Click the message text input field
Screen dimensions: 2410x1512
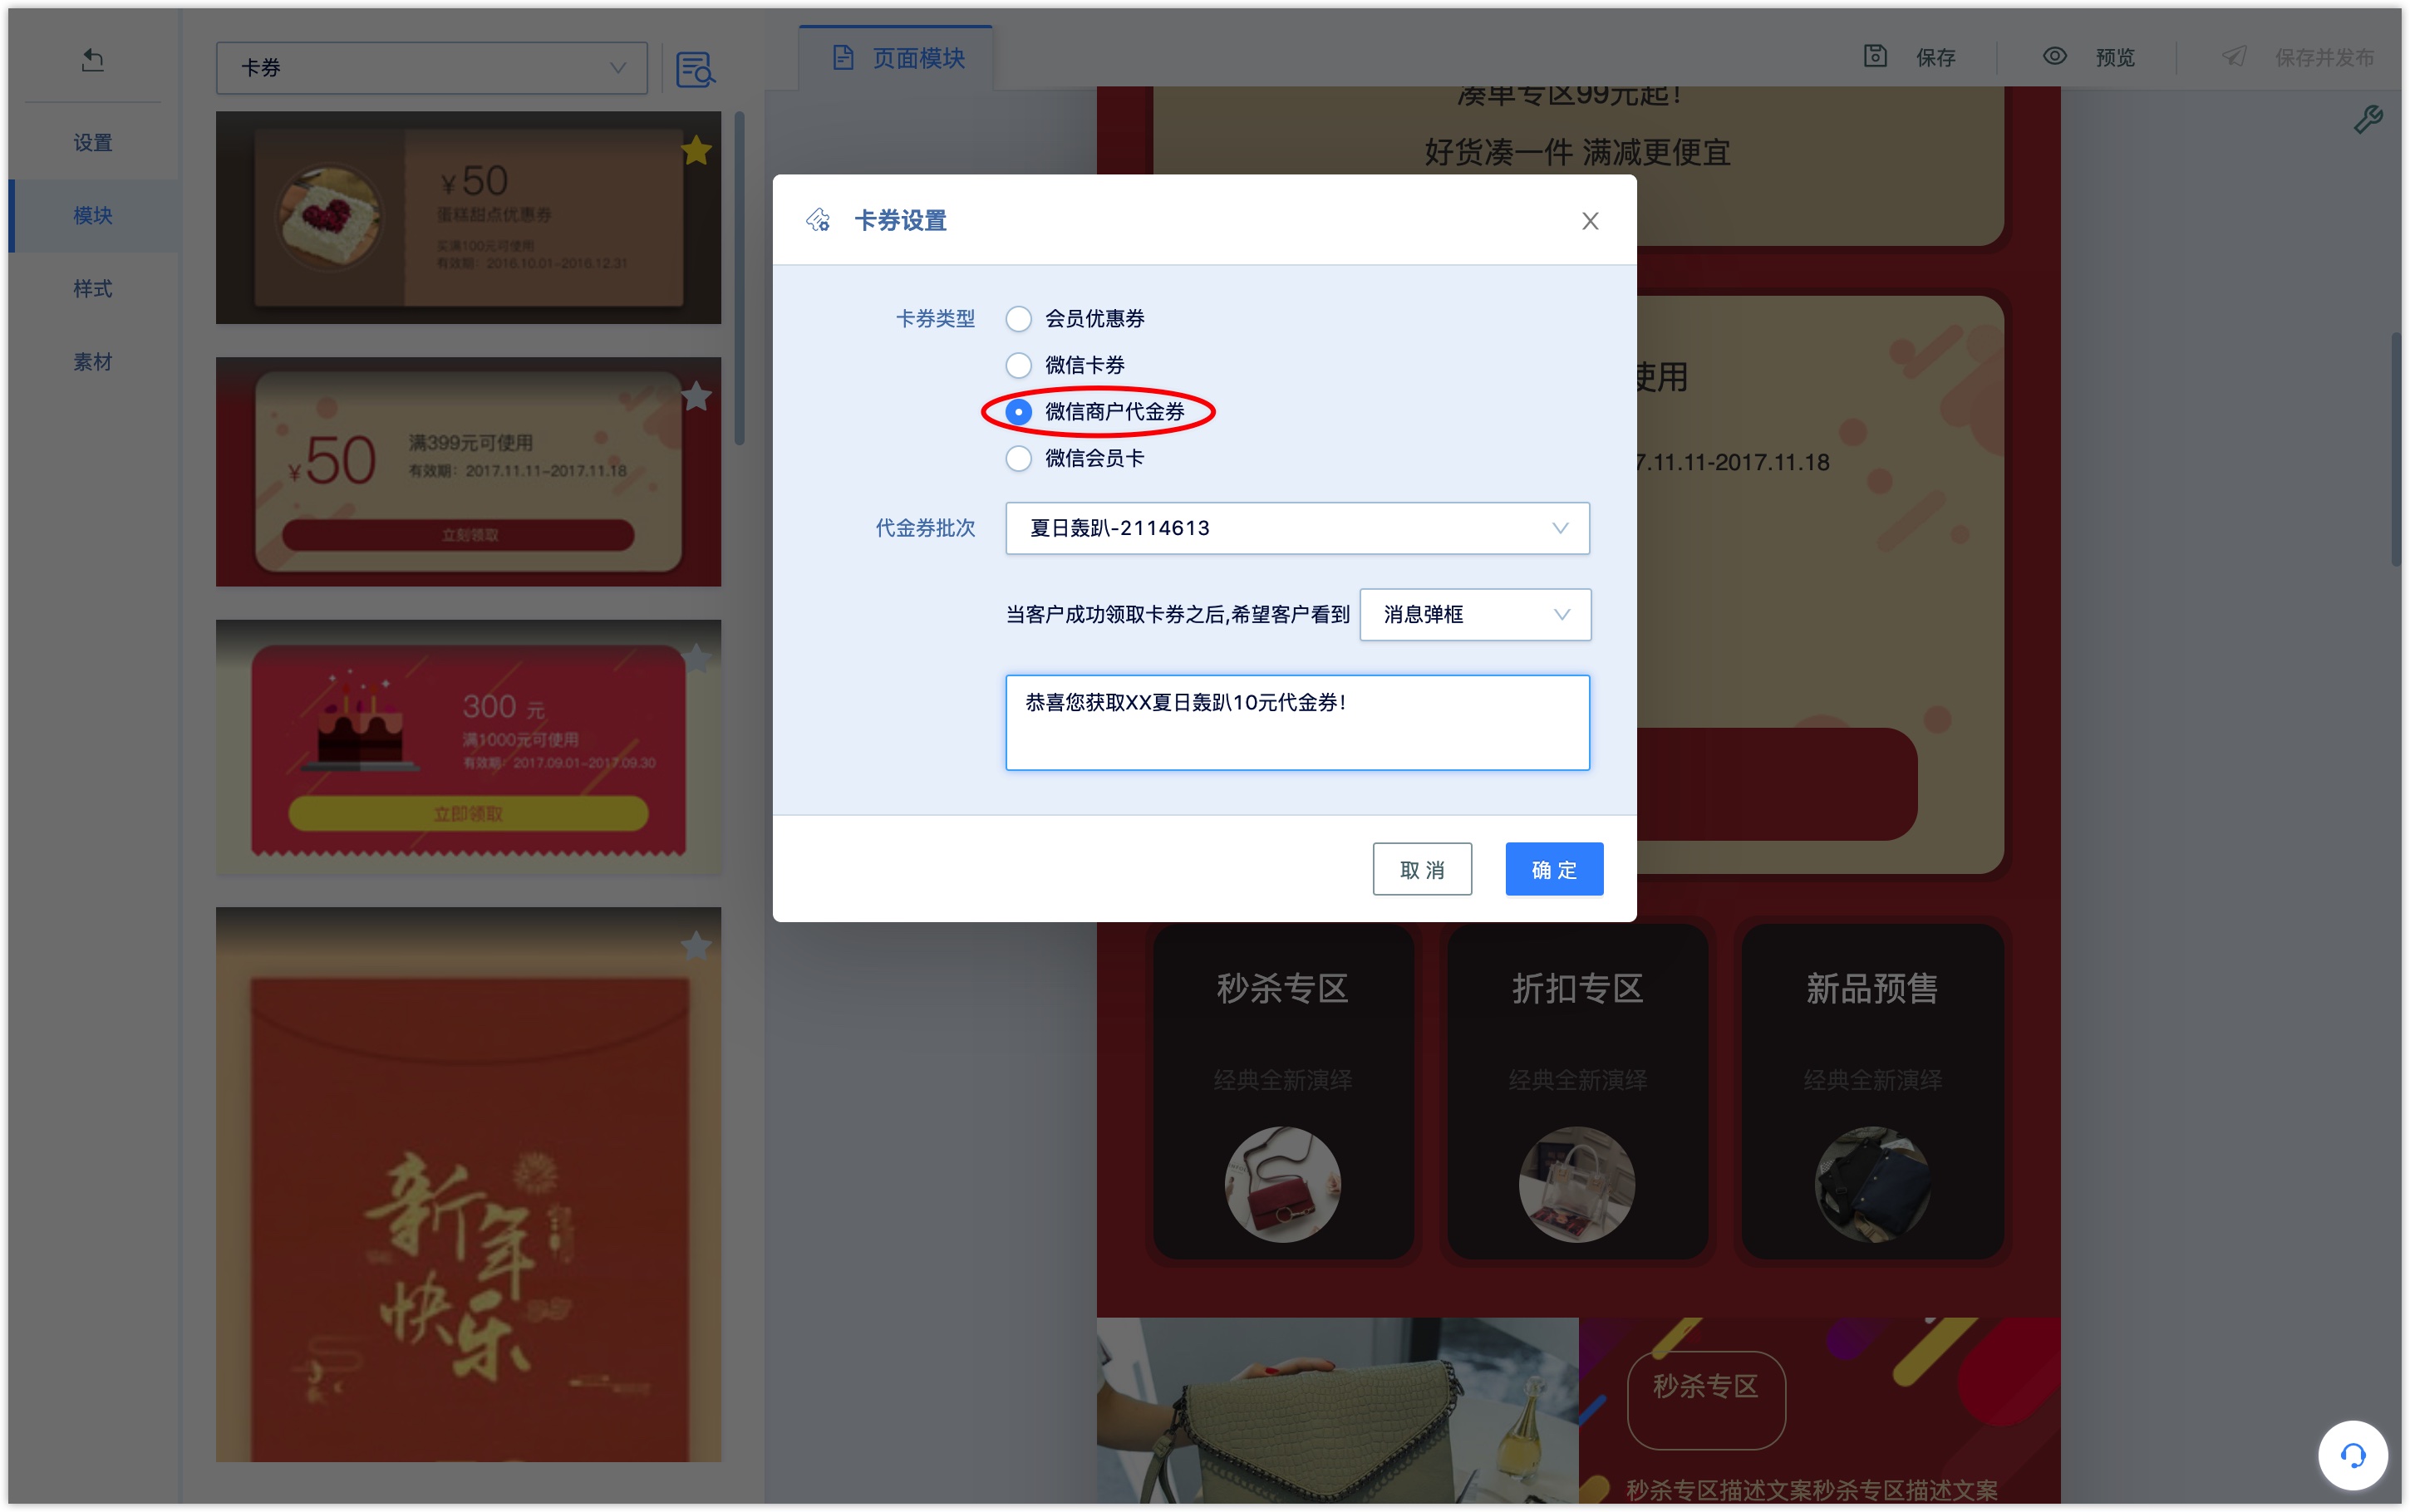1298,723
